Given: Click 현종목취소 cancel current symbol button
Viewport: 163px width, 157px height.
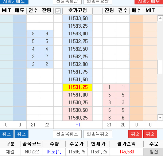Looking at the screenshot, I should tap(98, 134).
